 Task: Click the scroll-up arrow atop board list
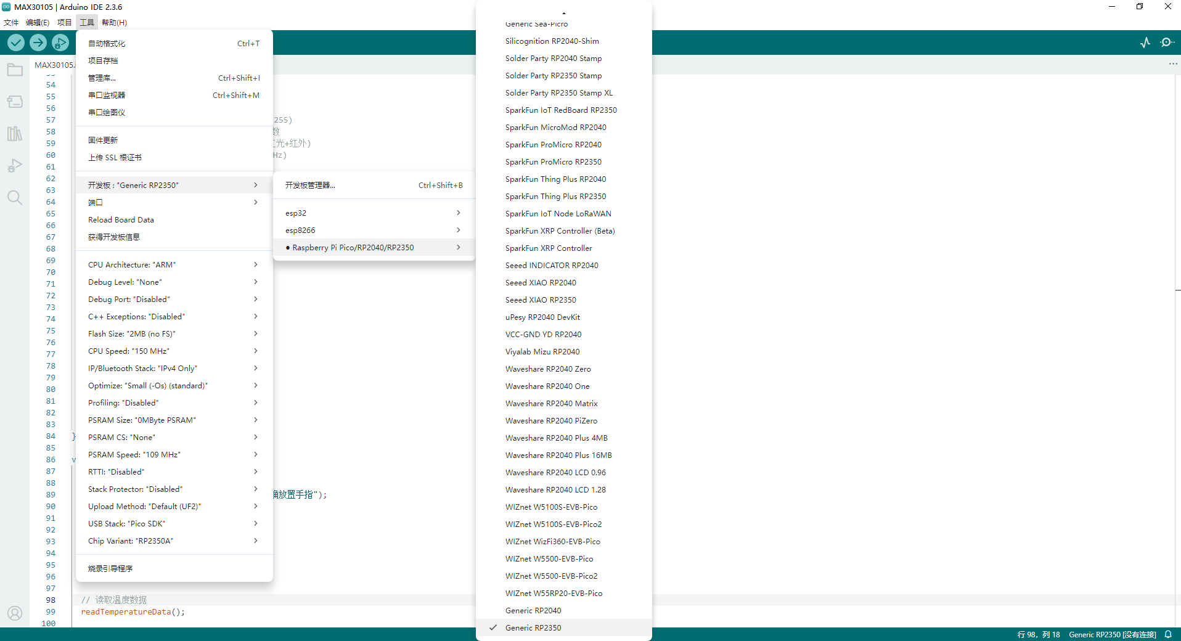(564, 13)
